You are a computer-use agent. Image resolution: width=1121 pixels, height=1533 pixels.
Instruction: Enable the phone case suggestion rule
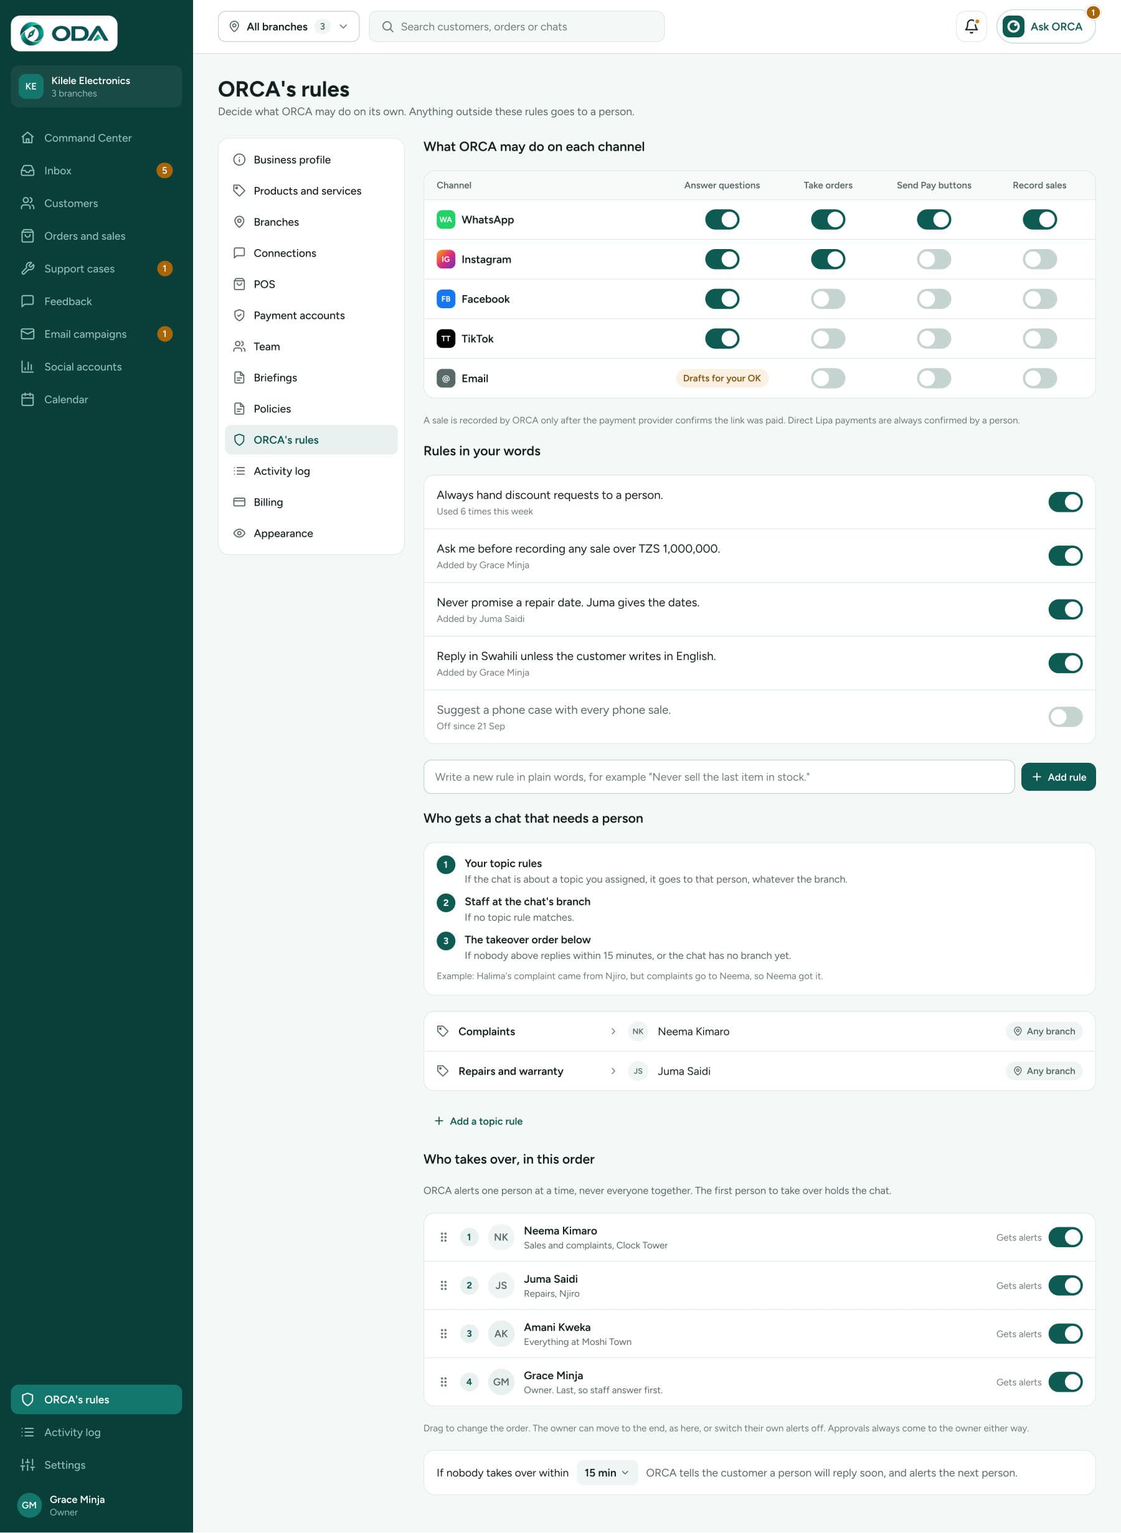1066,717
